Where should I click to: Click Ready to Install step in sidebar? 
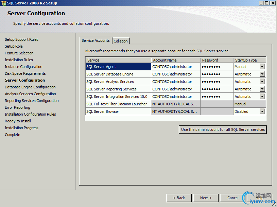pos(18,121)
